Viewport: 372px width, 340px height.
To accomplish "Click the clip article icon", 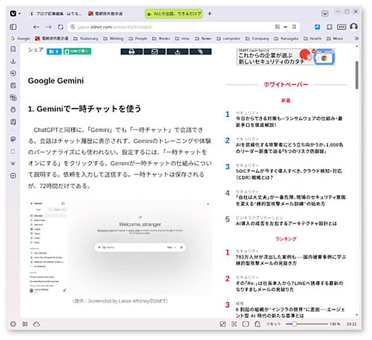I will tap(201, 51).
